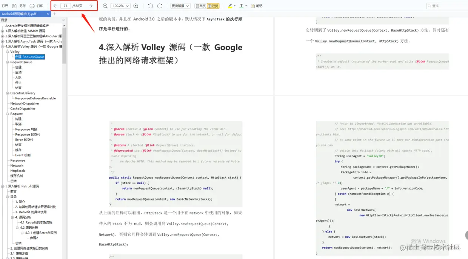Collapse the 4.2.1 创建Retrofit实例 node
The height and width of the screenshot is (259, 468).
tap(22, 233)
